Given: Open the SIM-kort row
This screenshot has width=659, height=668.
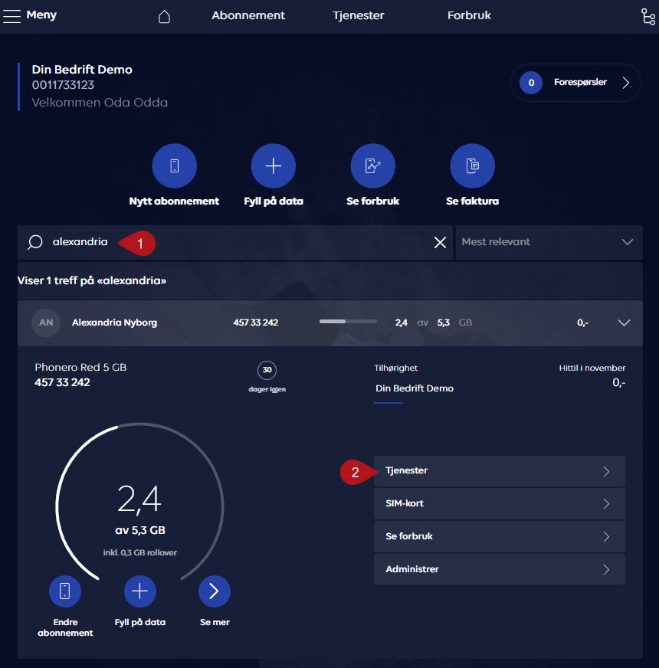Looking at the screenshot, I should click(500, 504).
